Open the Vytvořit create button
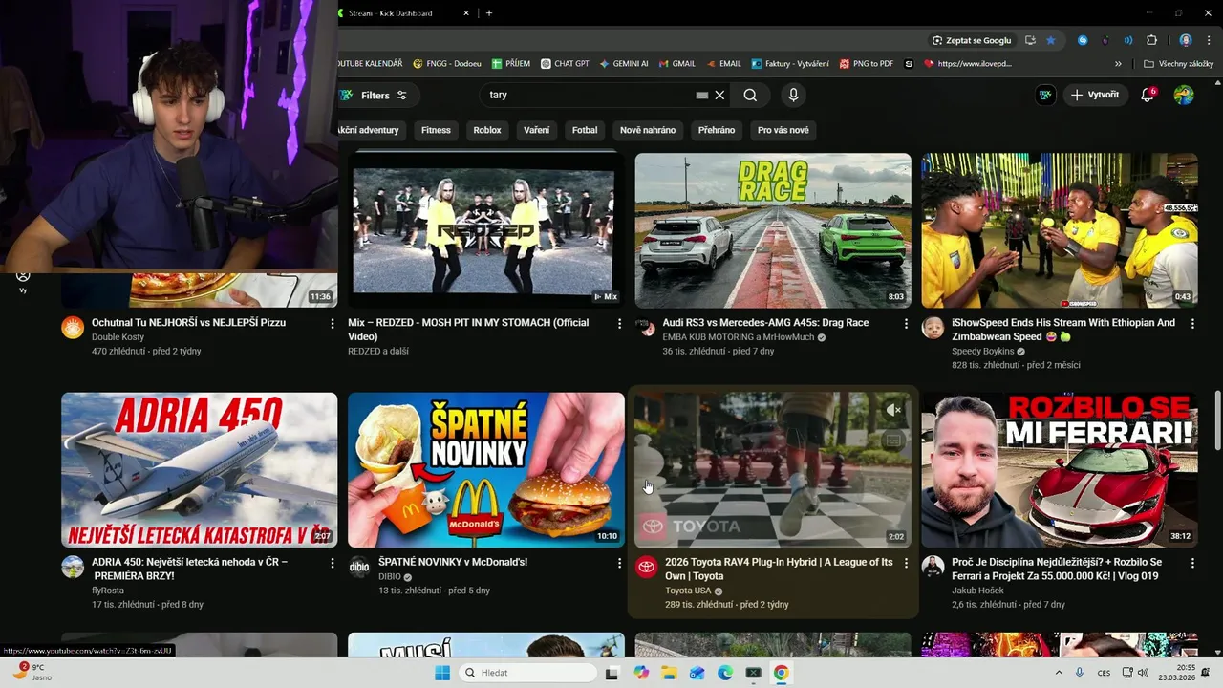This screenshot has width=1223, height=688. pos(1095,95)
